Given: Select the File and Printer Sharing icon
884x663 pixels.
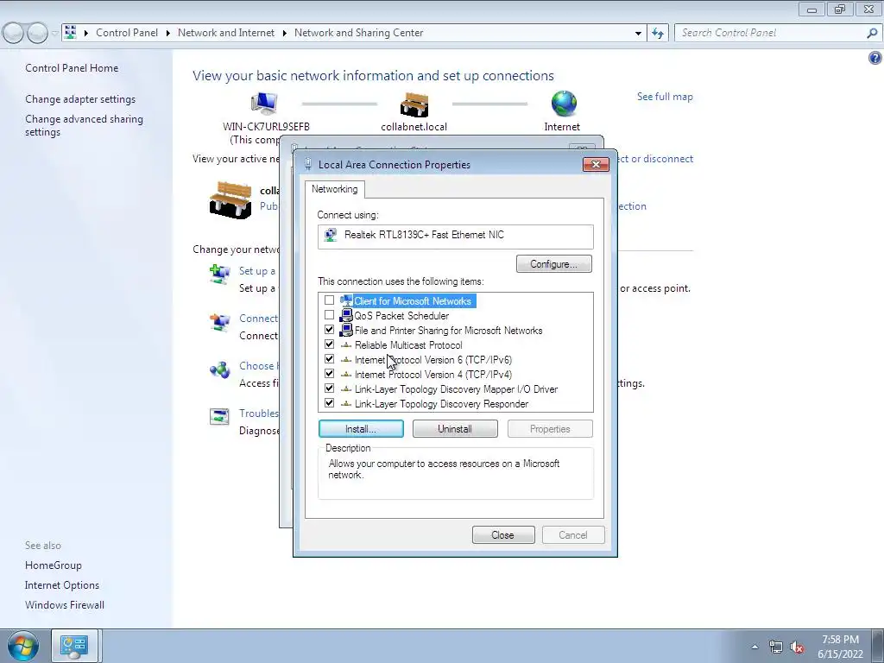Looking at the screenshot, I should pos(346,331).
